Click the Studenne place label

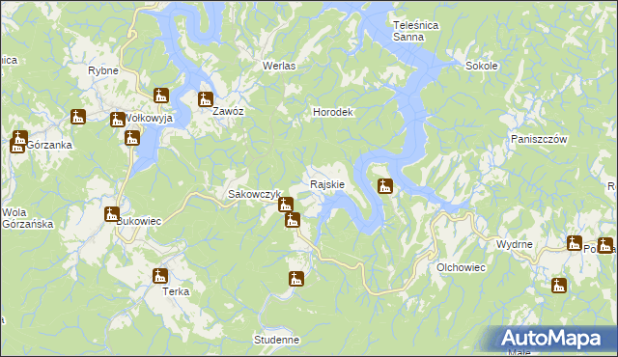pos(277,340)
